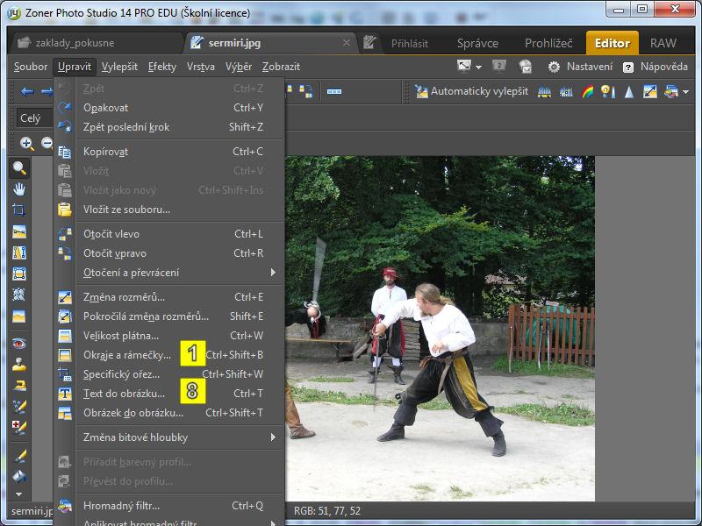
Task: Click the close X on sermiri.jpg tab
Action: [347, 42]
